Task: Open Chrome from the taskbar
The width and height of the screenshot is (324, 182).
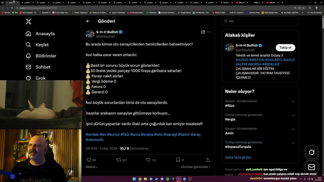Action: click(x=140, y=179)
